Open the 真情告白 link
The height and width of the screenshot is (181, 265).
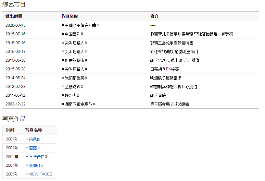(37, 157)
